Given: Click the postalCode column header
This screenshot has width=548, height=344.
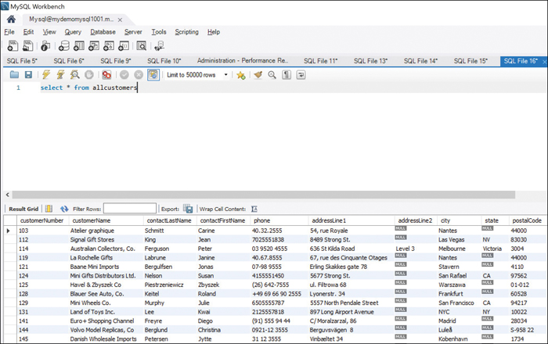Looking at the screenshot, I should 527,220.
